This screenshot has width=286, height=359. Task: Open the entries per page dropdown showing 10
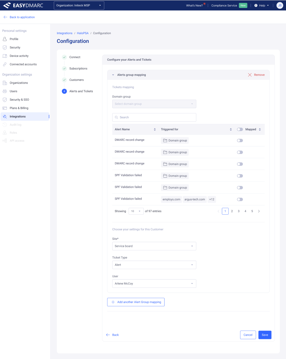tap(136, 211)
